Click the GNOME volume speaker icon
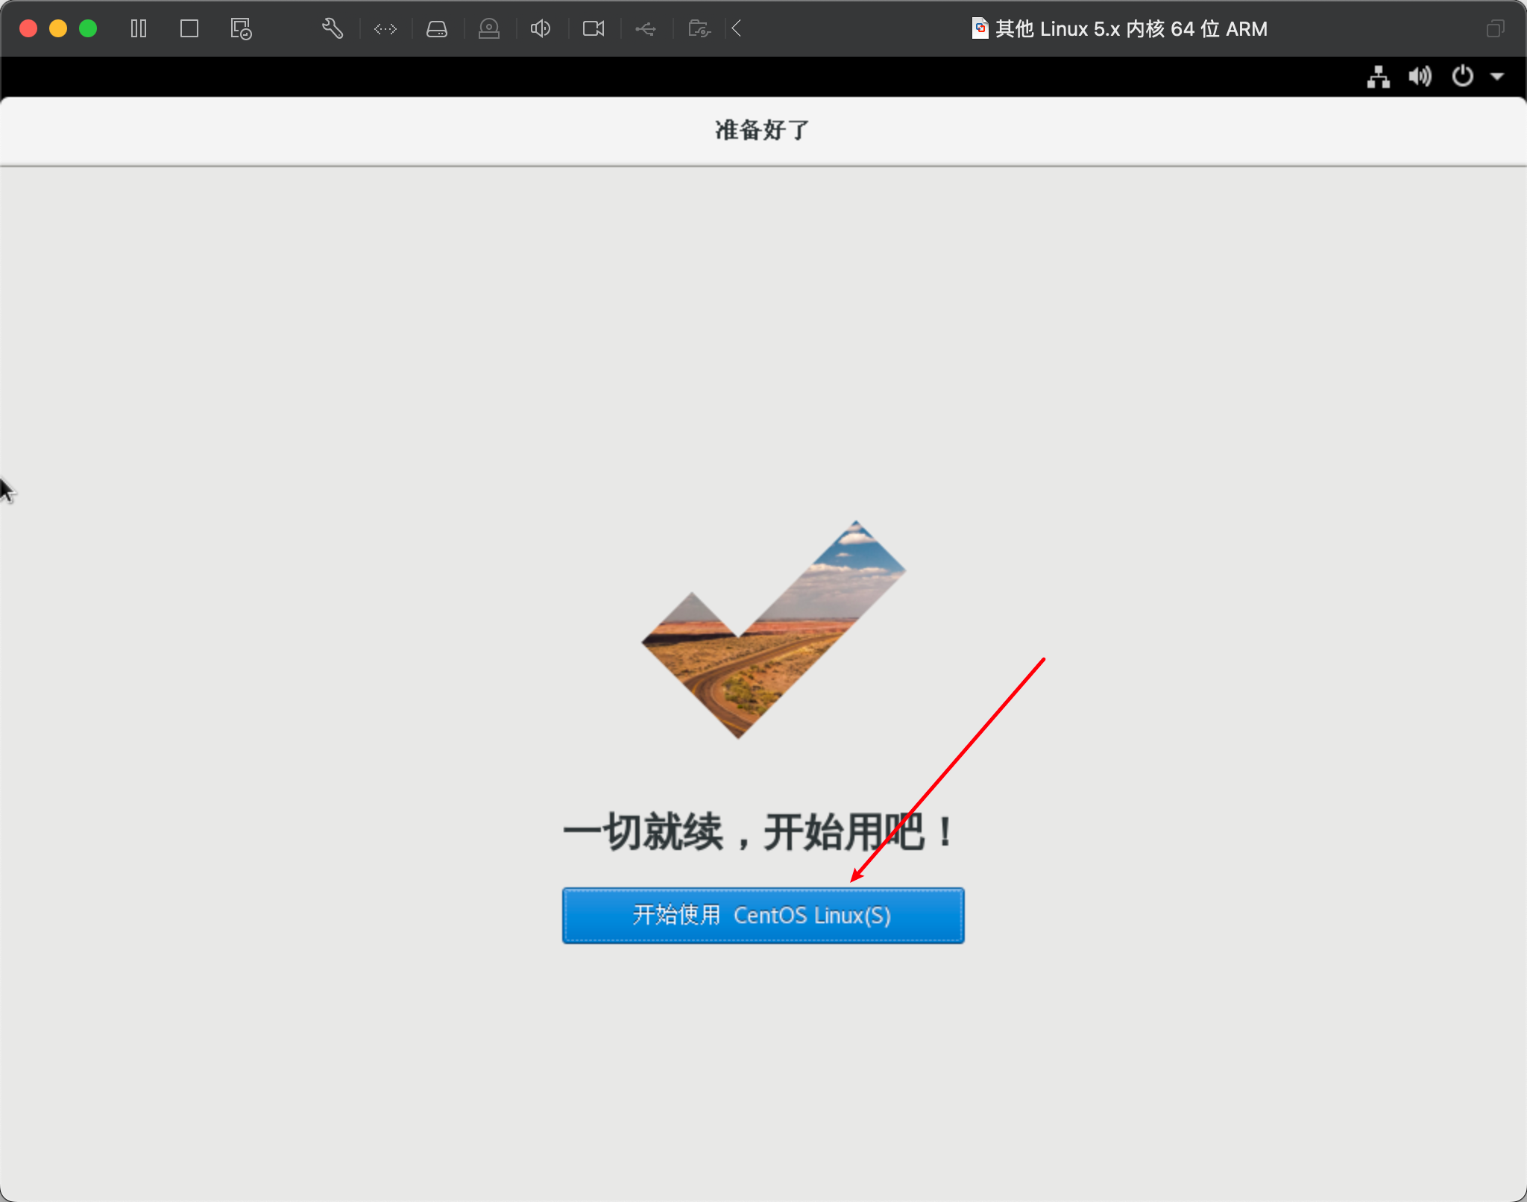 pos(1420,77)
